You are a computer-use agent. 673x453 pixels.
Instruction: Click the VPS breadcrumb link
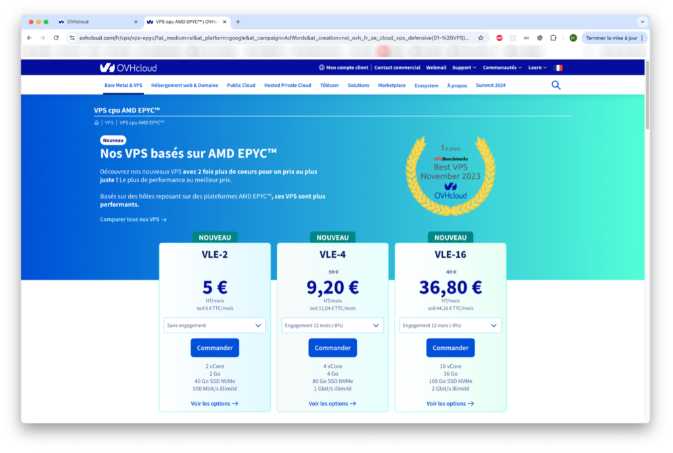109,123
